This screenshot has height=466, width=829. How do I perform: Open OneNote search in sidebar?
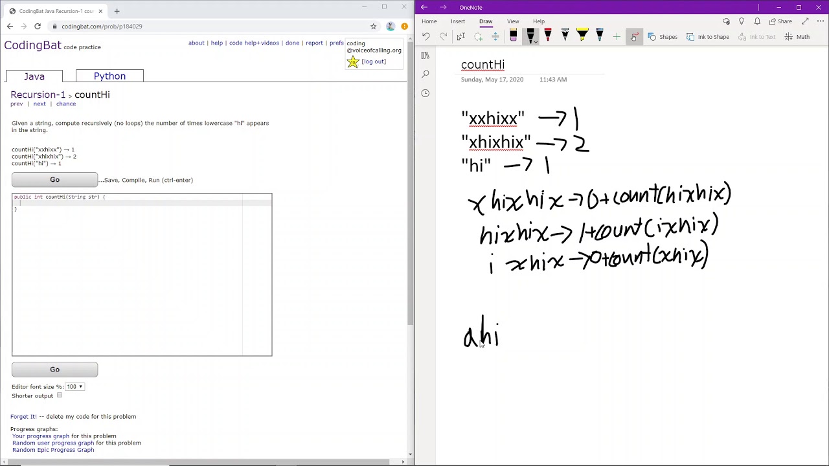point(425,74)
